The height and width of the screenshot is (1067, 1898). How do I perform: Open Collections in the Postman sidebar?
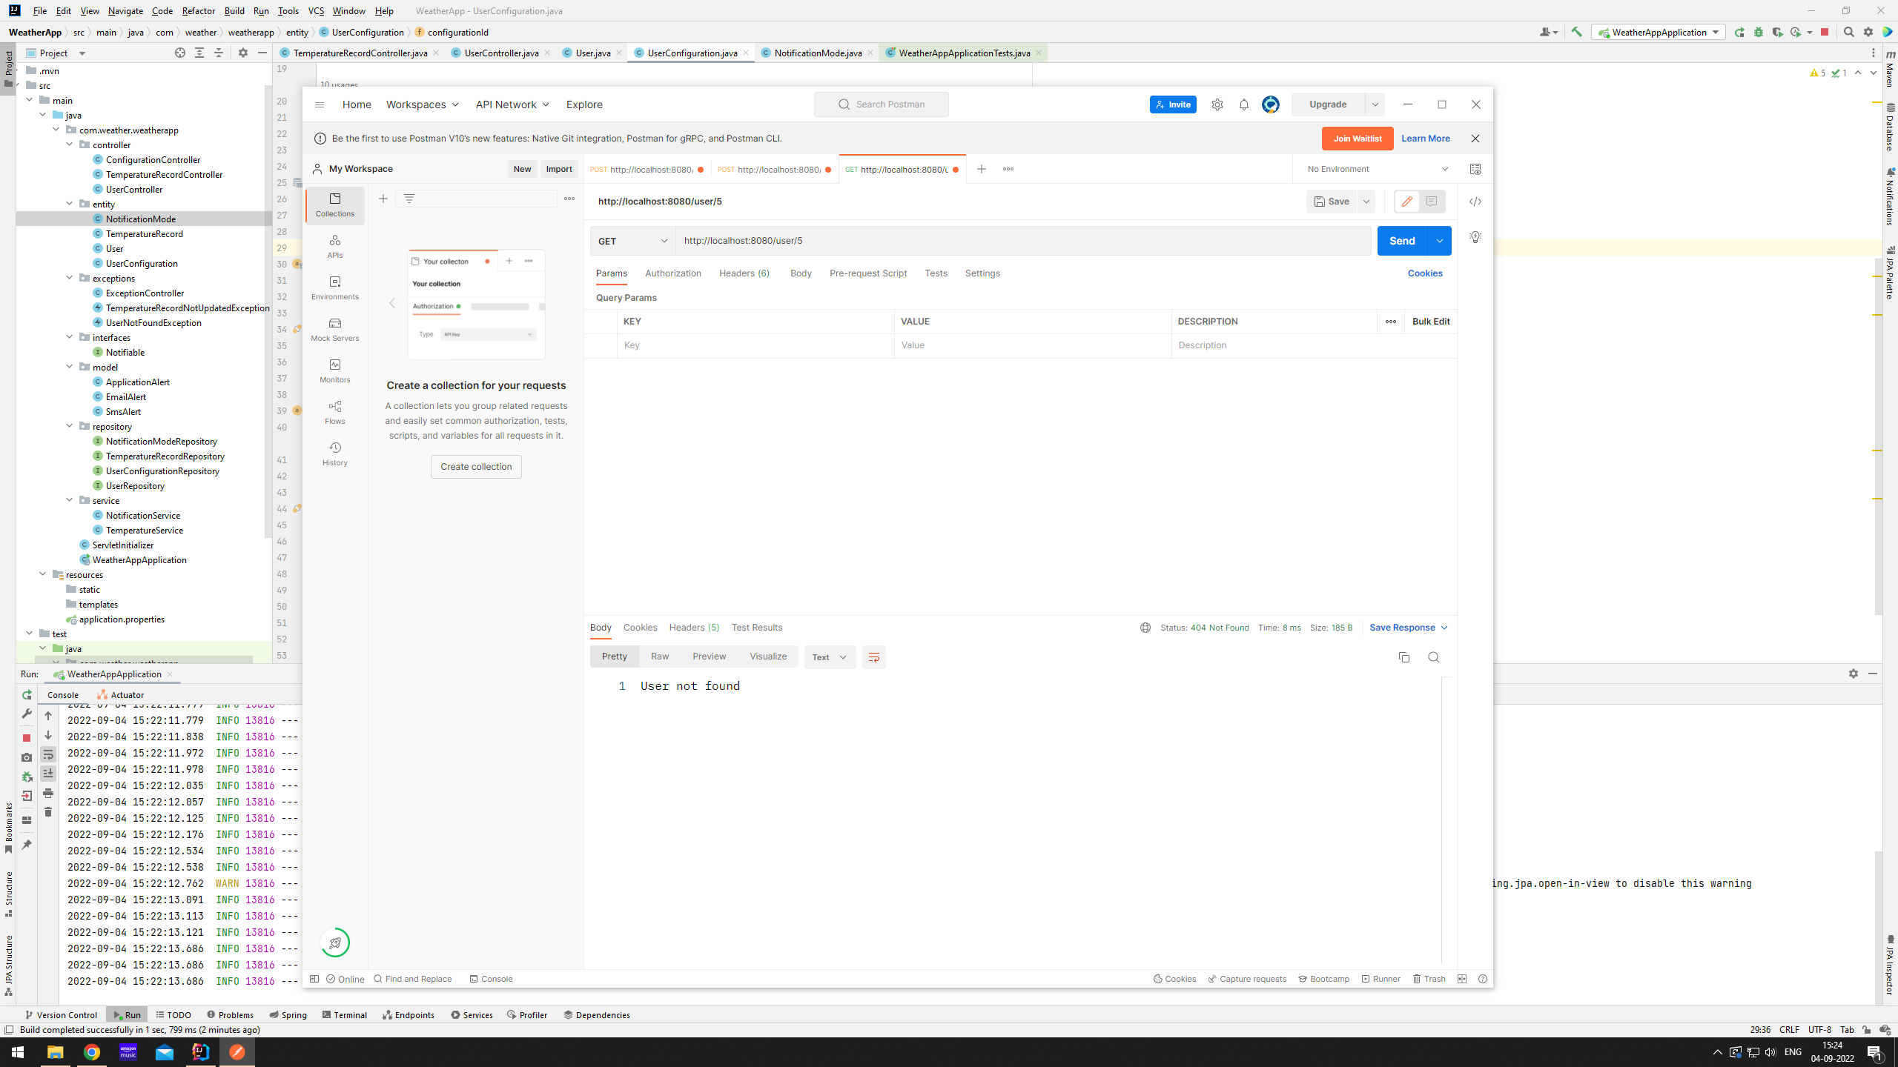coord(335,205)
